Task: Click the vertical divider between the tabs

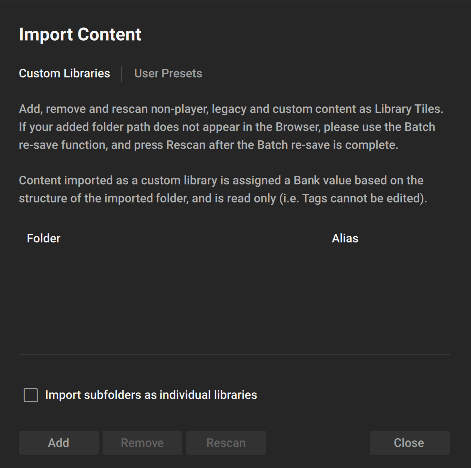Action: click(x=122, y=73)
